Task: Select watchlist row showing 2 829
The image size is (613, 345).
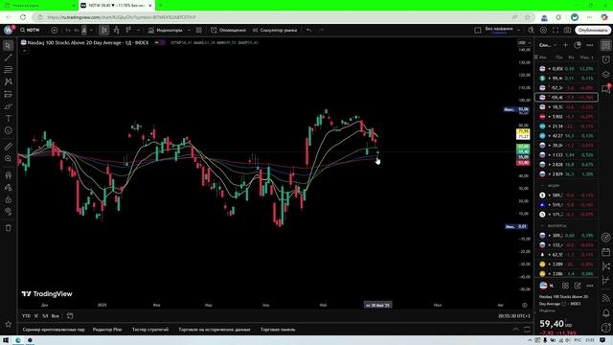Action: (566, 174)
